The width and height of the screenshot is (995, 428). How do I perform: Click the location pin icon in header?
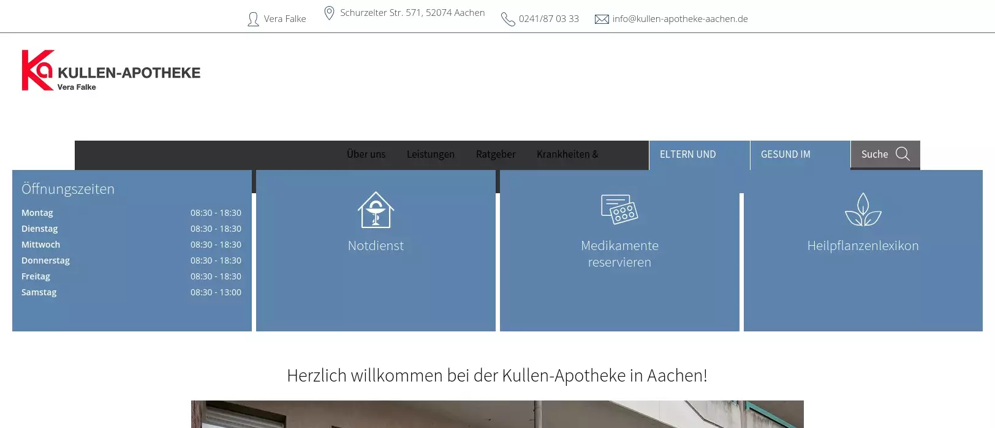329,13
